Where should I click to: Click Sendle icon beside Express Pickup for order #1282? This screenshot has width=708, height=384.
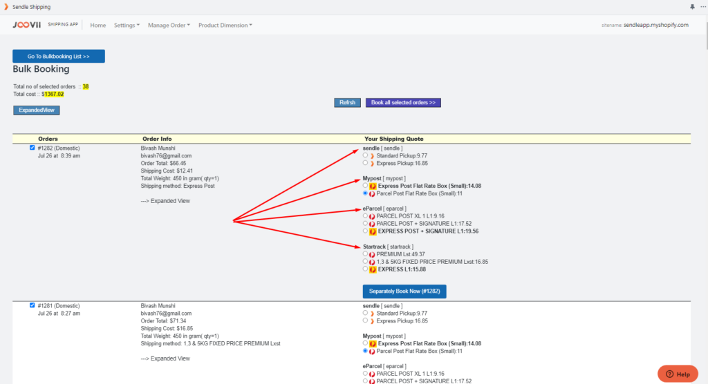click(x=373, y=164)
